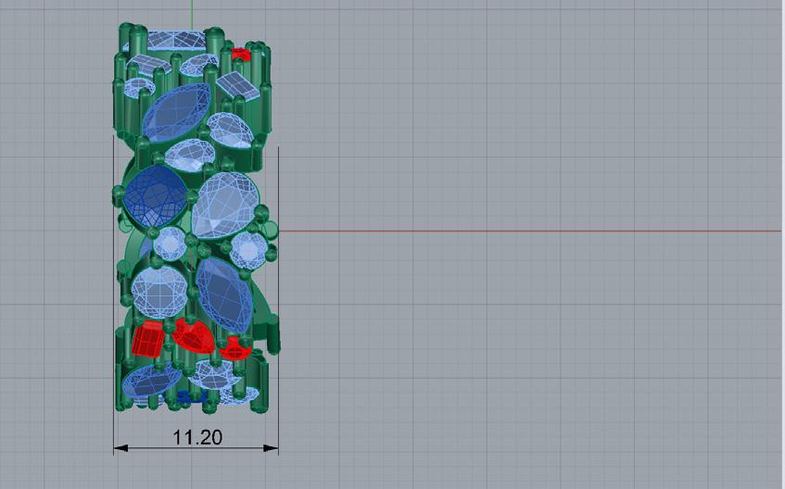Select the small red gem at ring top

(x=240, y=54)
